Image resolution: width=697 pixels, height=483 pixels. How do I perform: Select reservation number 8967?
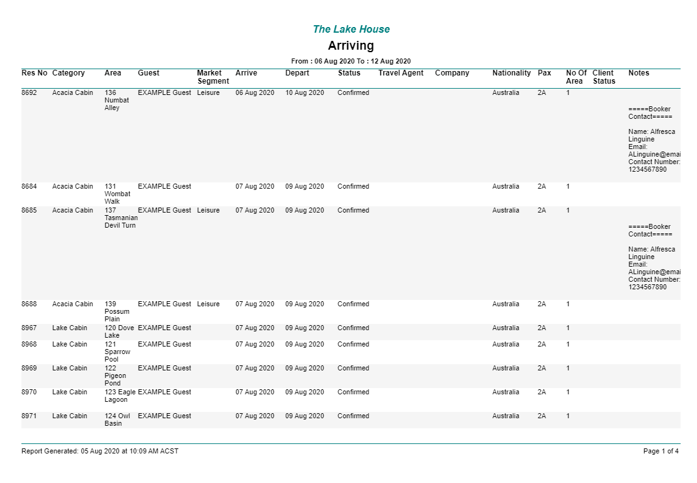click(30, 328)
